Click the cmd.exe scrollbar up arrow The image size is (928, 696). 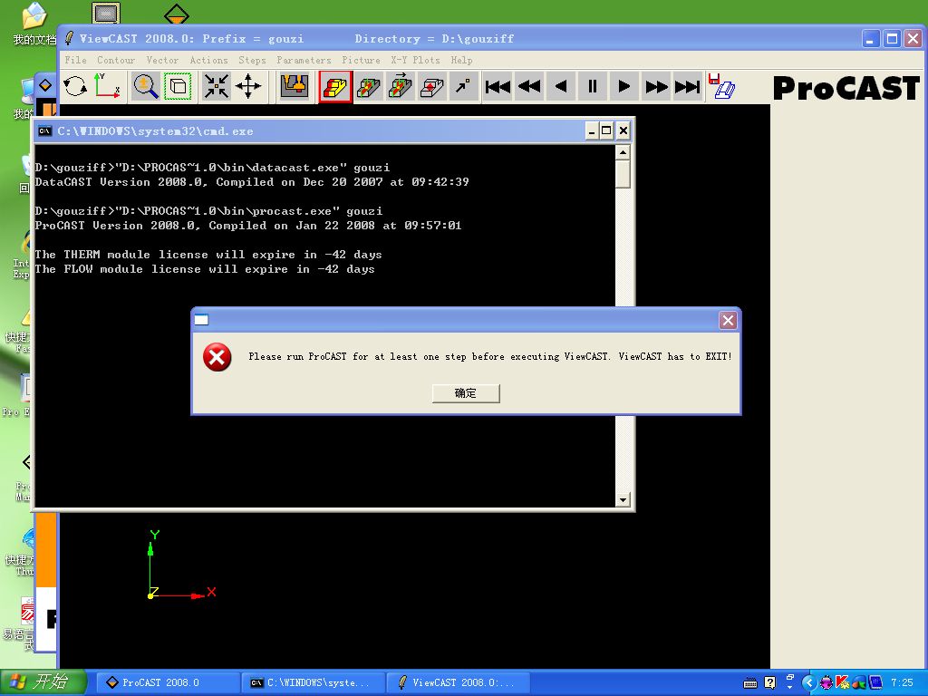pos(623,152)
